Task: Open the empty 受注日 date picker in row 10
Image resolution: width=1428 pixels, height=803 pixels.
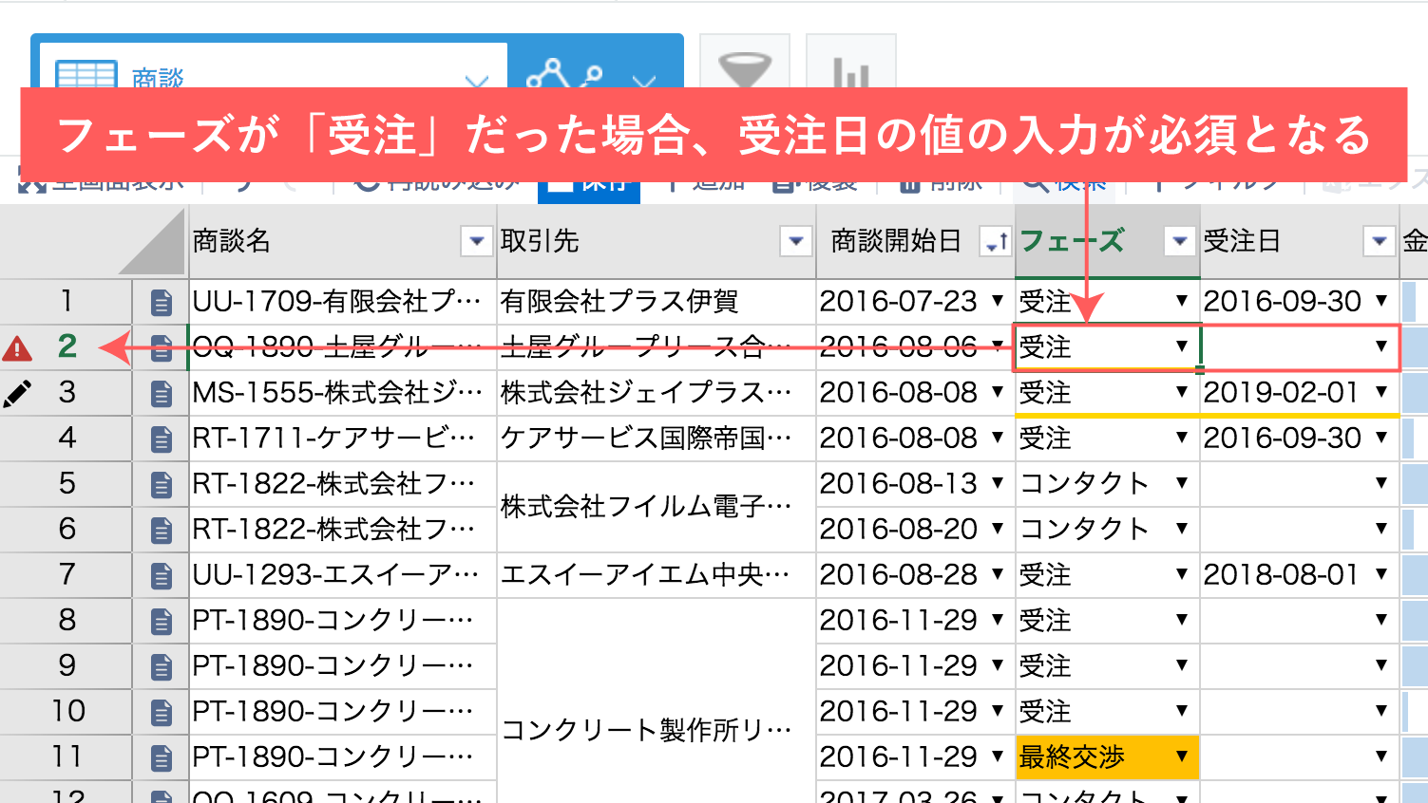Action: pyautogui.click(x=1381, y=711)
